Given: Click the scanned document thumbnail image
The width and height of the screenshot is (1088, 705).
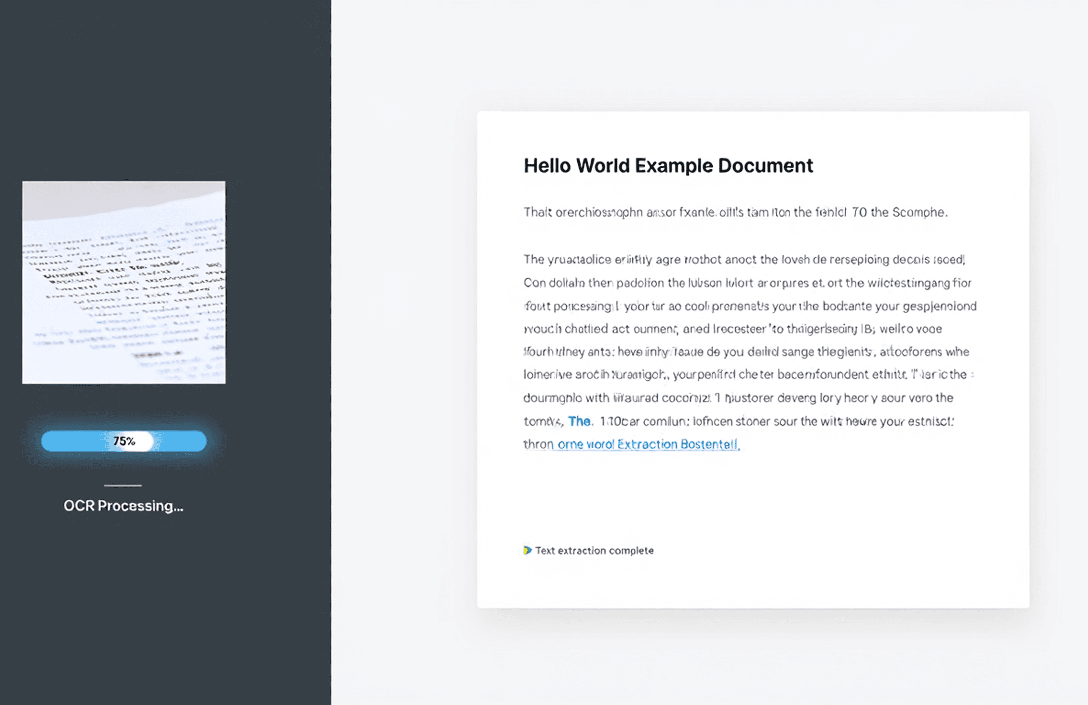Looking at the screenshot, I should point(124,282).
